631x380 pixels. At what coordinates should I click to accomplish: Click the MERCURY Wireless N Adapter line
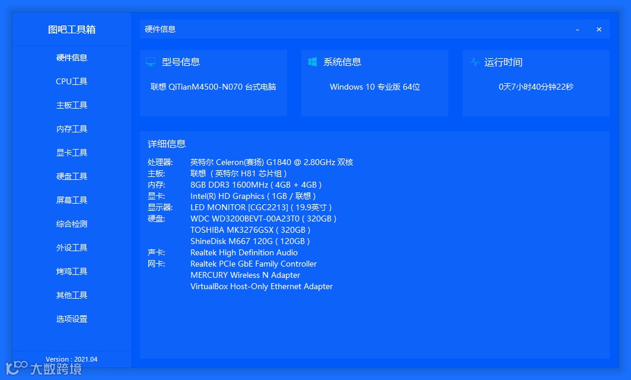tap(245, 275)
